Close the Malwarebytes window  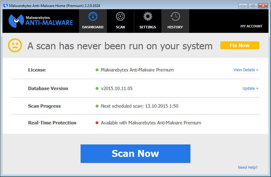point(263,6)
